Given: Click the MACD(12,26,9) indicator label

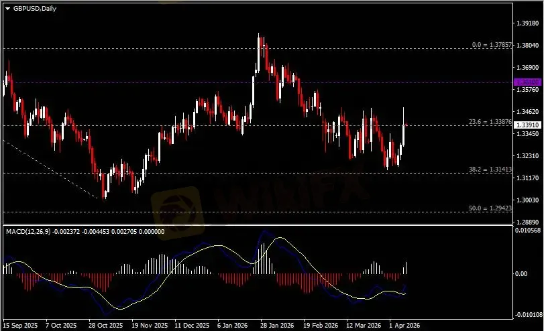Looking at the screenshot, I should tap(28, 232).
